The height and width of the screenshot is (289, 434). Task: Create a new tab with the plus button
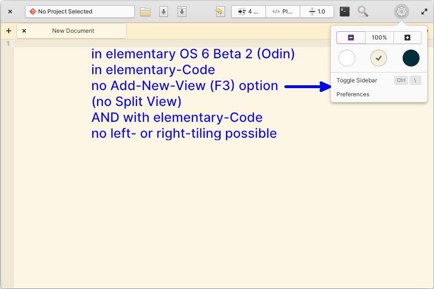click(8, 30)
